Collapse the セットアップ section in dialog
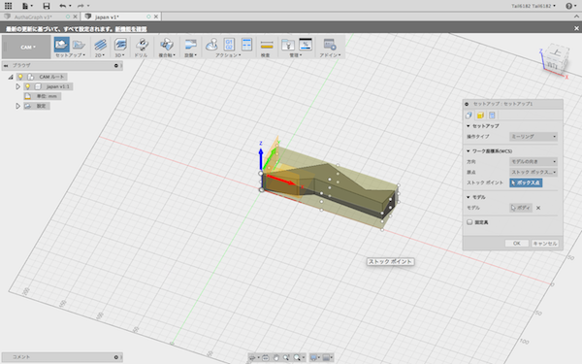This screenshot has width=582, height=364. coord(469,126)
